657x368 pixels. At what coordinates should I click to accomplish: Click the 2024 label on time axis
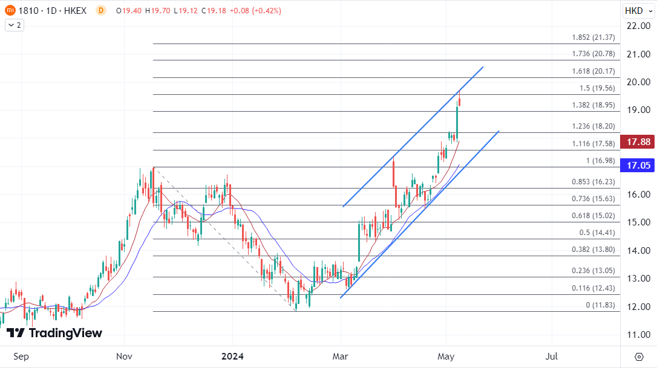pos(233,356)
